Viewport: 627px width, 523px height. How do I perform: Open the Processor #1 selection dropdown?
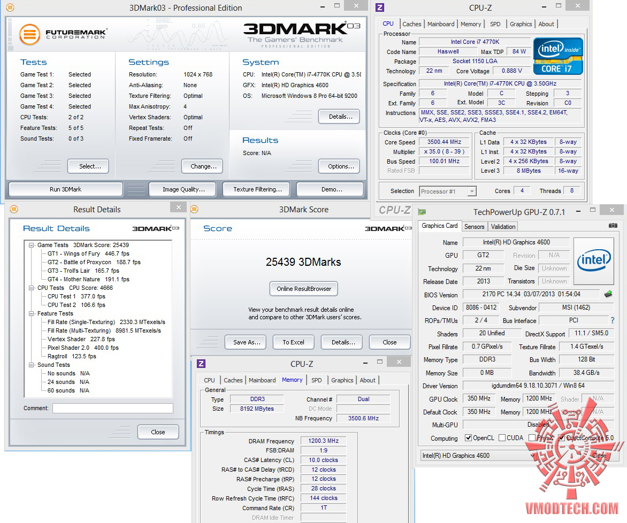pyautogui.click(x=447, y=191)
